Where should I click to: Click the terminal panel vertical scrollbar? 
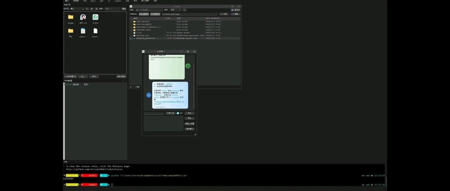point(386,181)
